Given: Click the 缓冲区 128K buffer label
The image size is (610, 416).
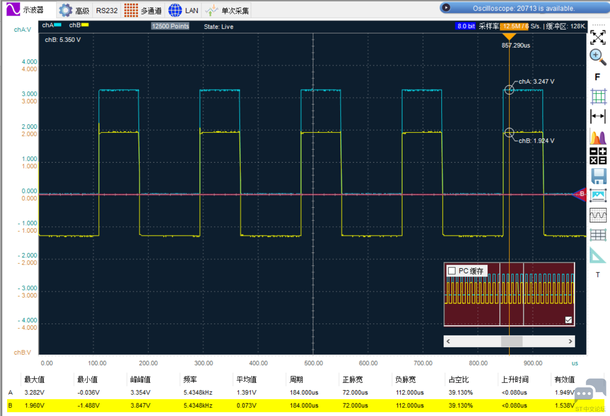Looking at the screenshot, I should (566, 26).
